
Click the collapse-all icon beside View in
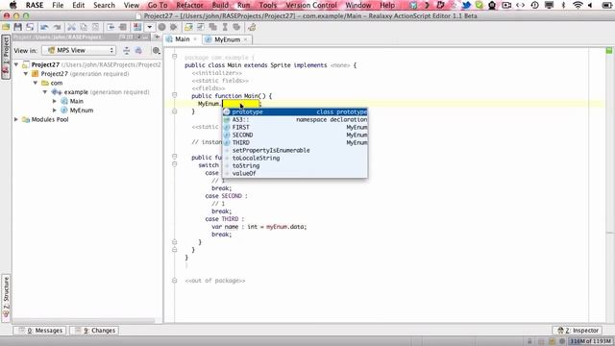click(126, 50)
